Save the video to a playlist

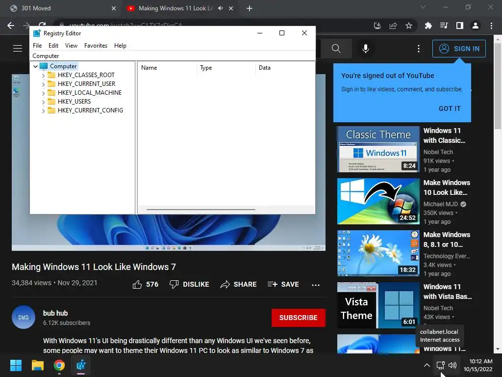tap(283, 284)
